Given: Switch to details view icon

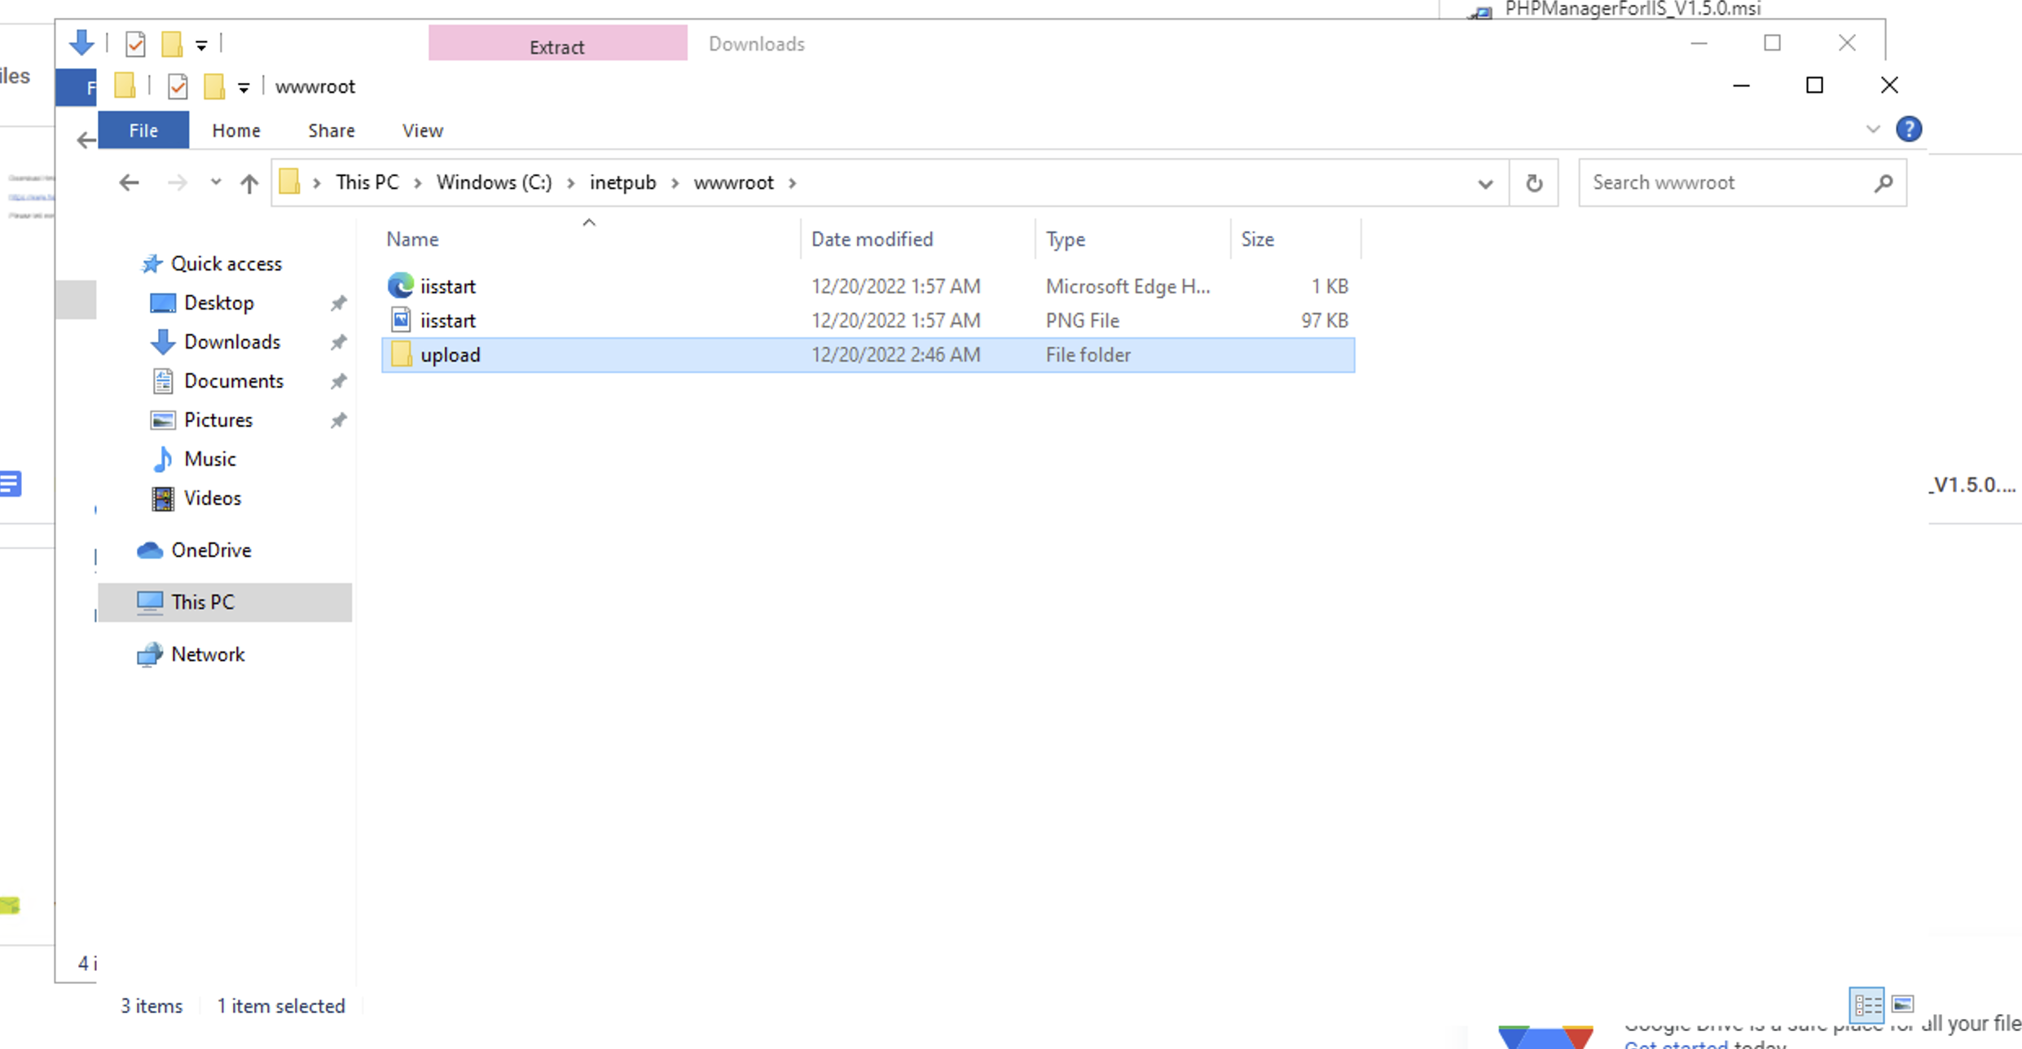Looking at the screenshot, I should click(1866, 1003).
